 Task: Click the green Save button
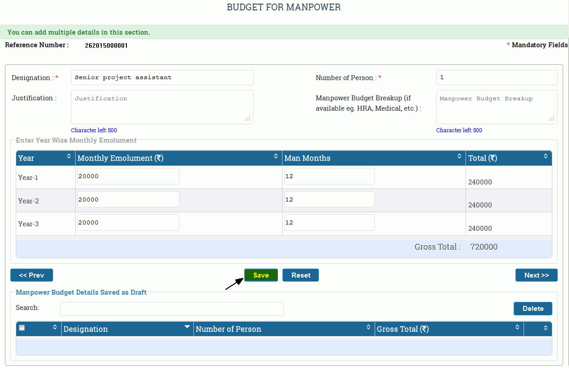261,275
